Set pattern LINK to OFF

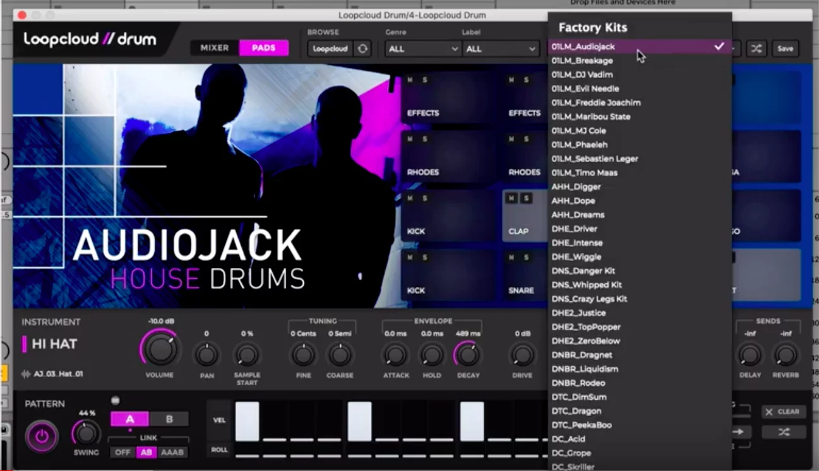tap(123, 452)
